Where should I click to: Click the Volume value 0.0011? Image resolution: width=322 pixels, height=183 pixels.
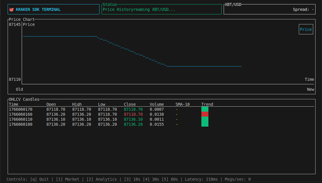pyautogui.click(x=157, y=119)
